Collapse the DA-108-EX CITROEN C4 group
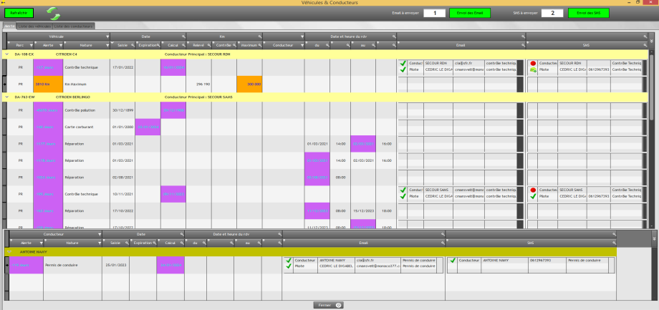The width and height of the screenshot is (659, 310). click(x=6, y=54)
